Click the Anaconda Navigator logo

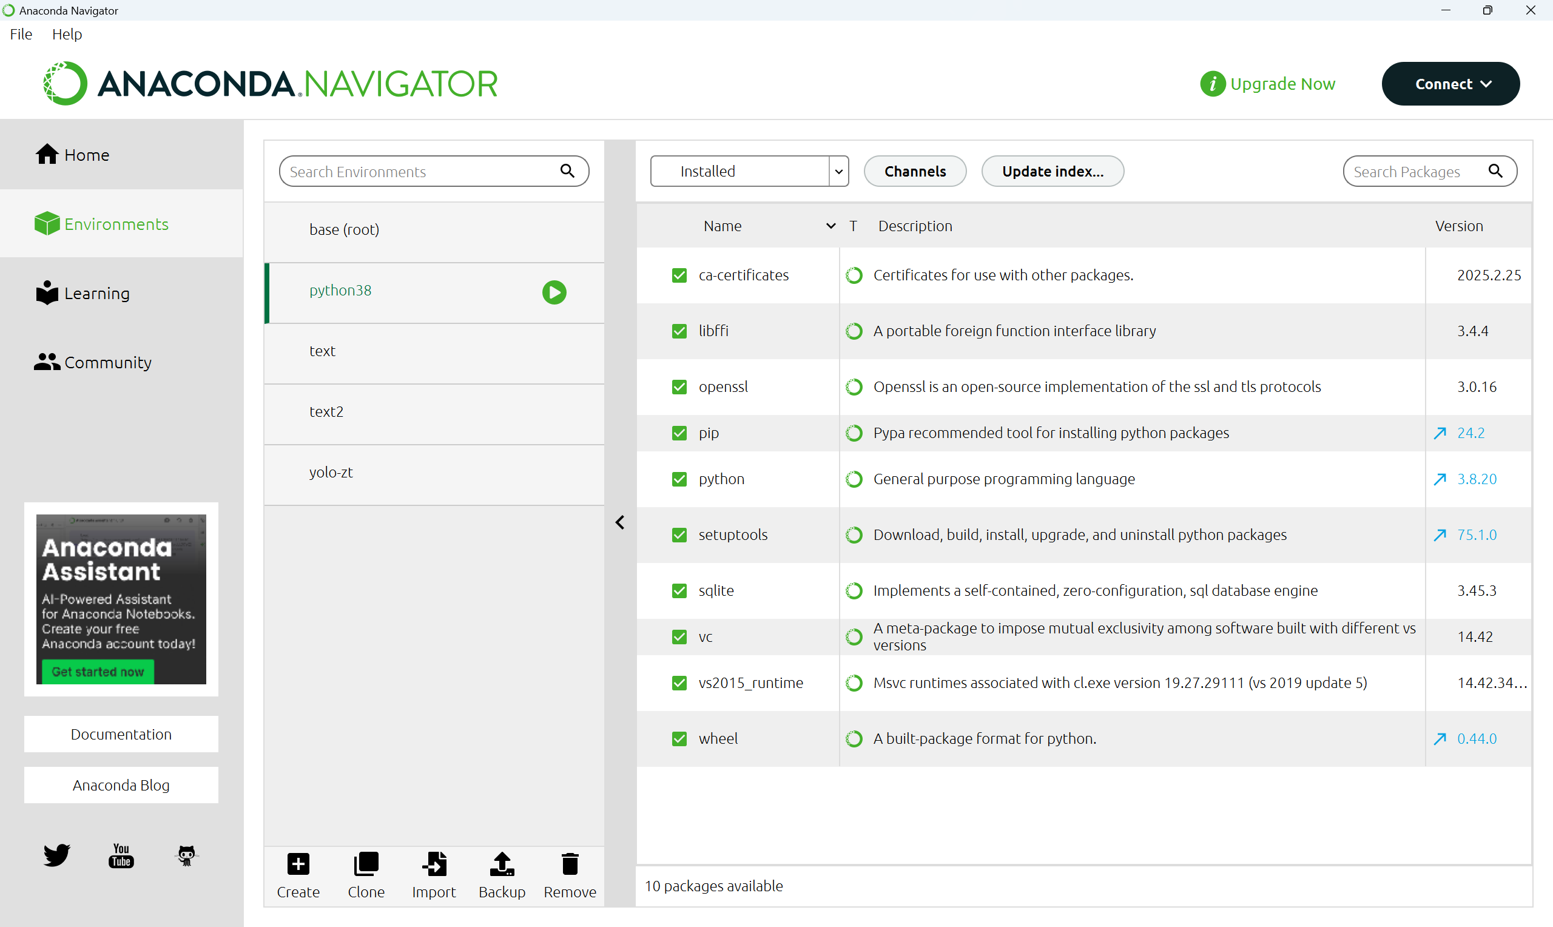point(271,84)
